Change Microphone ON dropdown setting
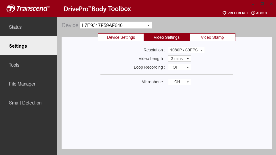The height and width of the screenshot is (155, 276). [x=180, y=82]
